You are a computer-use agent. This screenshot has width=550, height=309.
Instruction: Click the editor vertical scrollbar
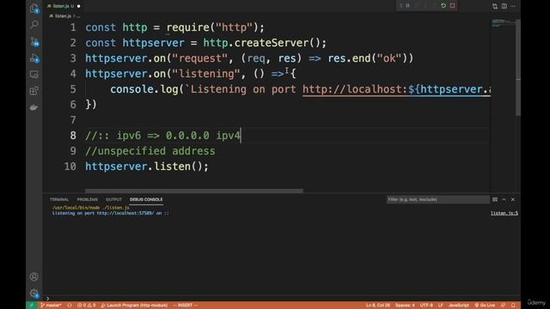pyautogui.click(x=518, y=68)
